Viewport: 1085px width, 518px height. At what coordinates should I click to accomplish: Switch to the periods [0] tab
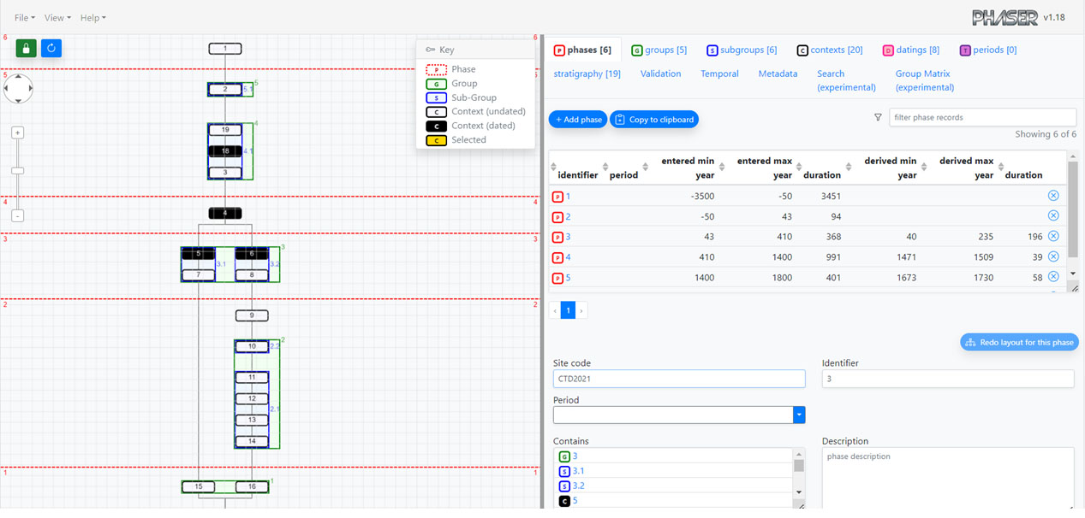[987, 50]
